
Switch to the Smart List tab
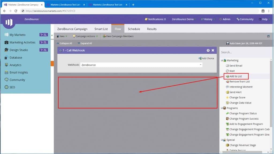tap(101, 29)
